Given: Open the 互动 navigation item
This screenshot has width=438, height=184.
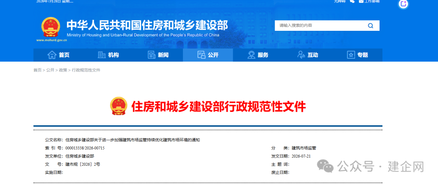Looking at the screenshot, I should coord(307,55).
